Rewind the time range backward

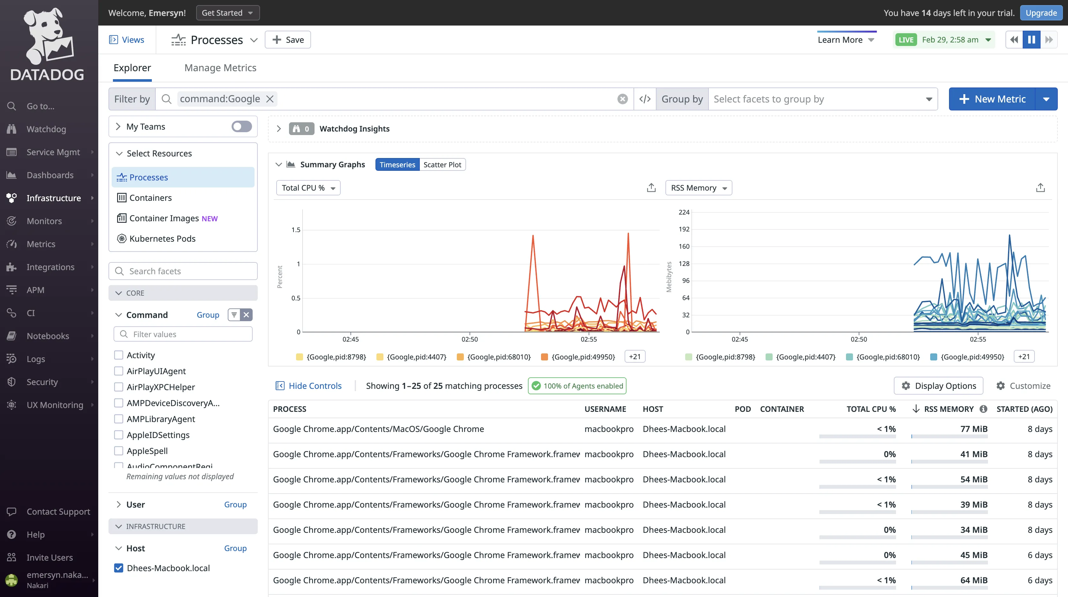1014,40
